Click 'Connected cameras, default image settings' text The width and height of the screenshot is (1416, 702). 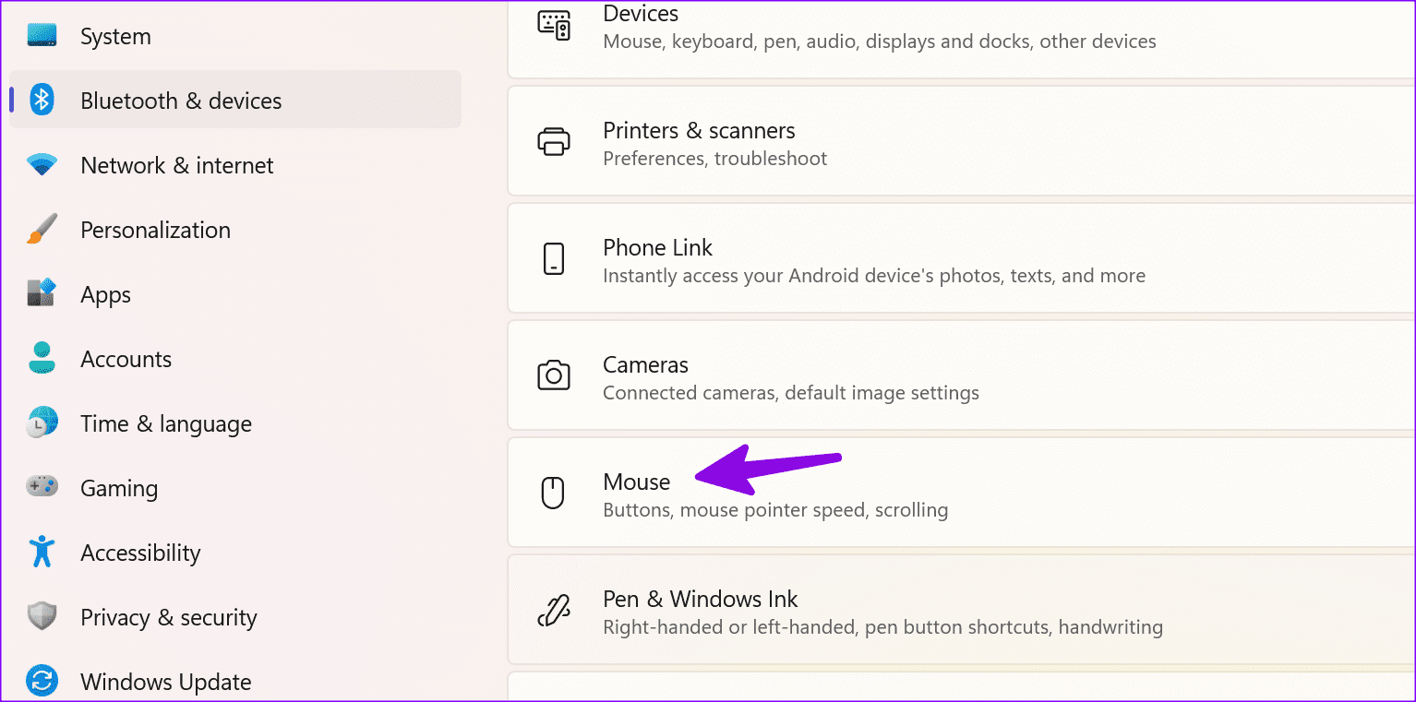pos(791,393)
